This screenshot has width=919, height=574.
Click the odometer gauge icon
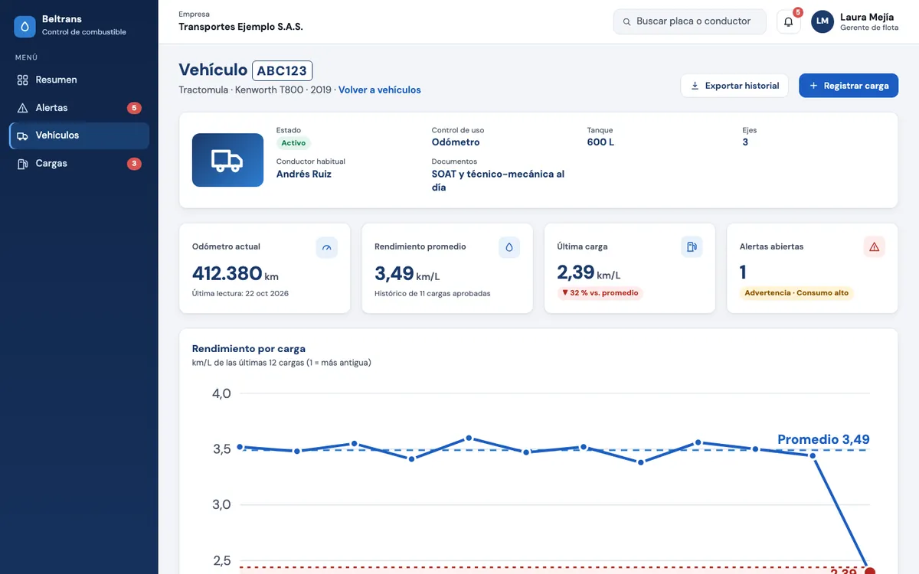pos(327,247)
